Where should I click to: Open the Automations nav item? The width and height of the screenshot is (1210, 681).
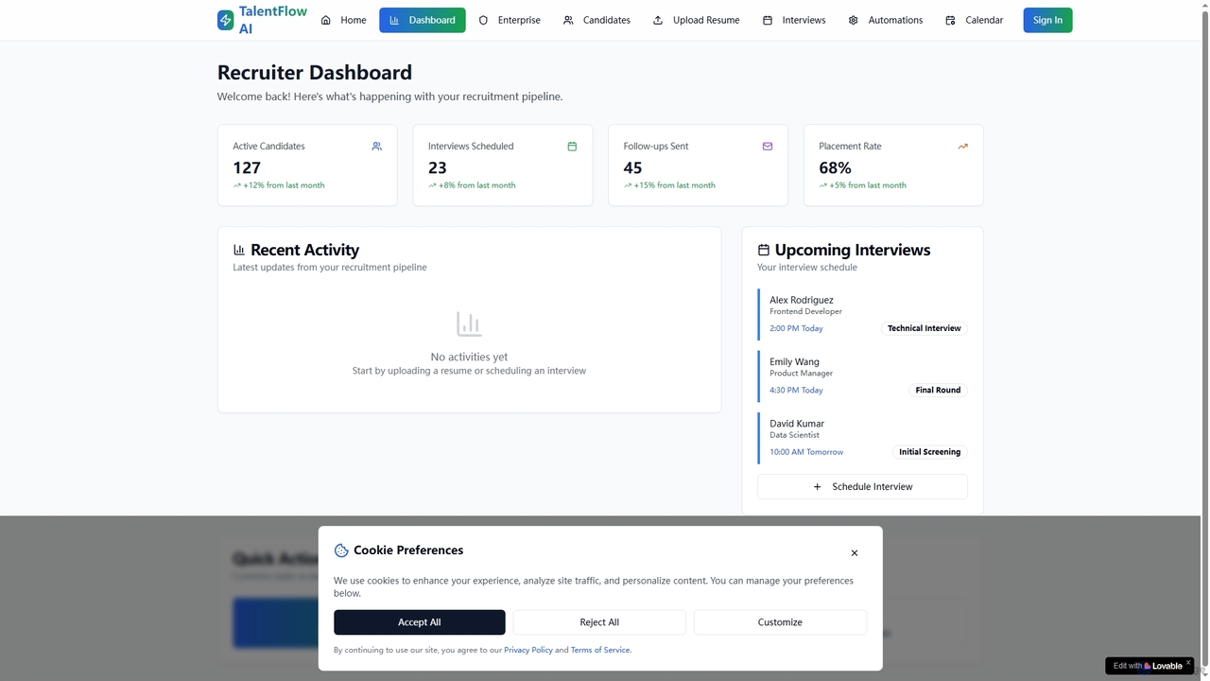pos(886,20)
